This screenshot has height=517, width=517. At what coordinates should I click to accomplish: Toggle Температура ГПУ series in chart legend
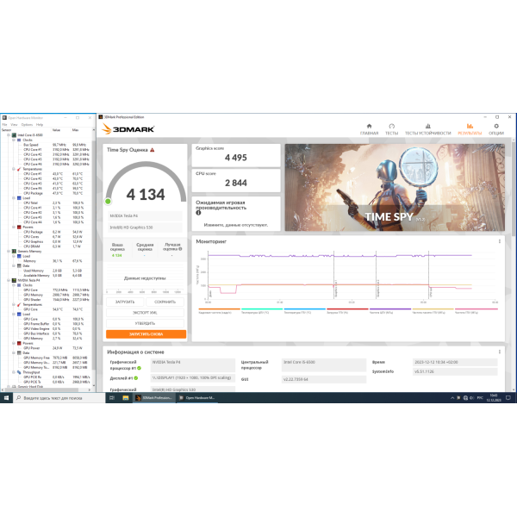coord(304,311)
